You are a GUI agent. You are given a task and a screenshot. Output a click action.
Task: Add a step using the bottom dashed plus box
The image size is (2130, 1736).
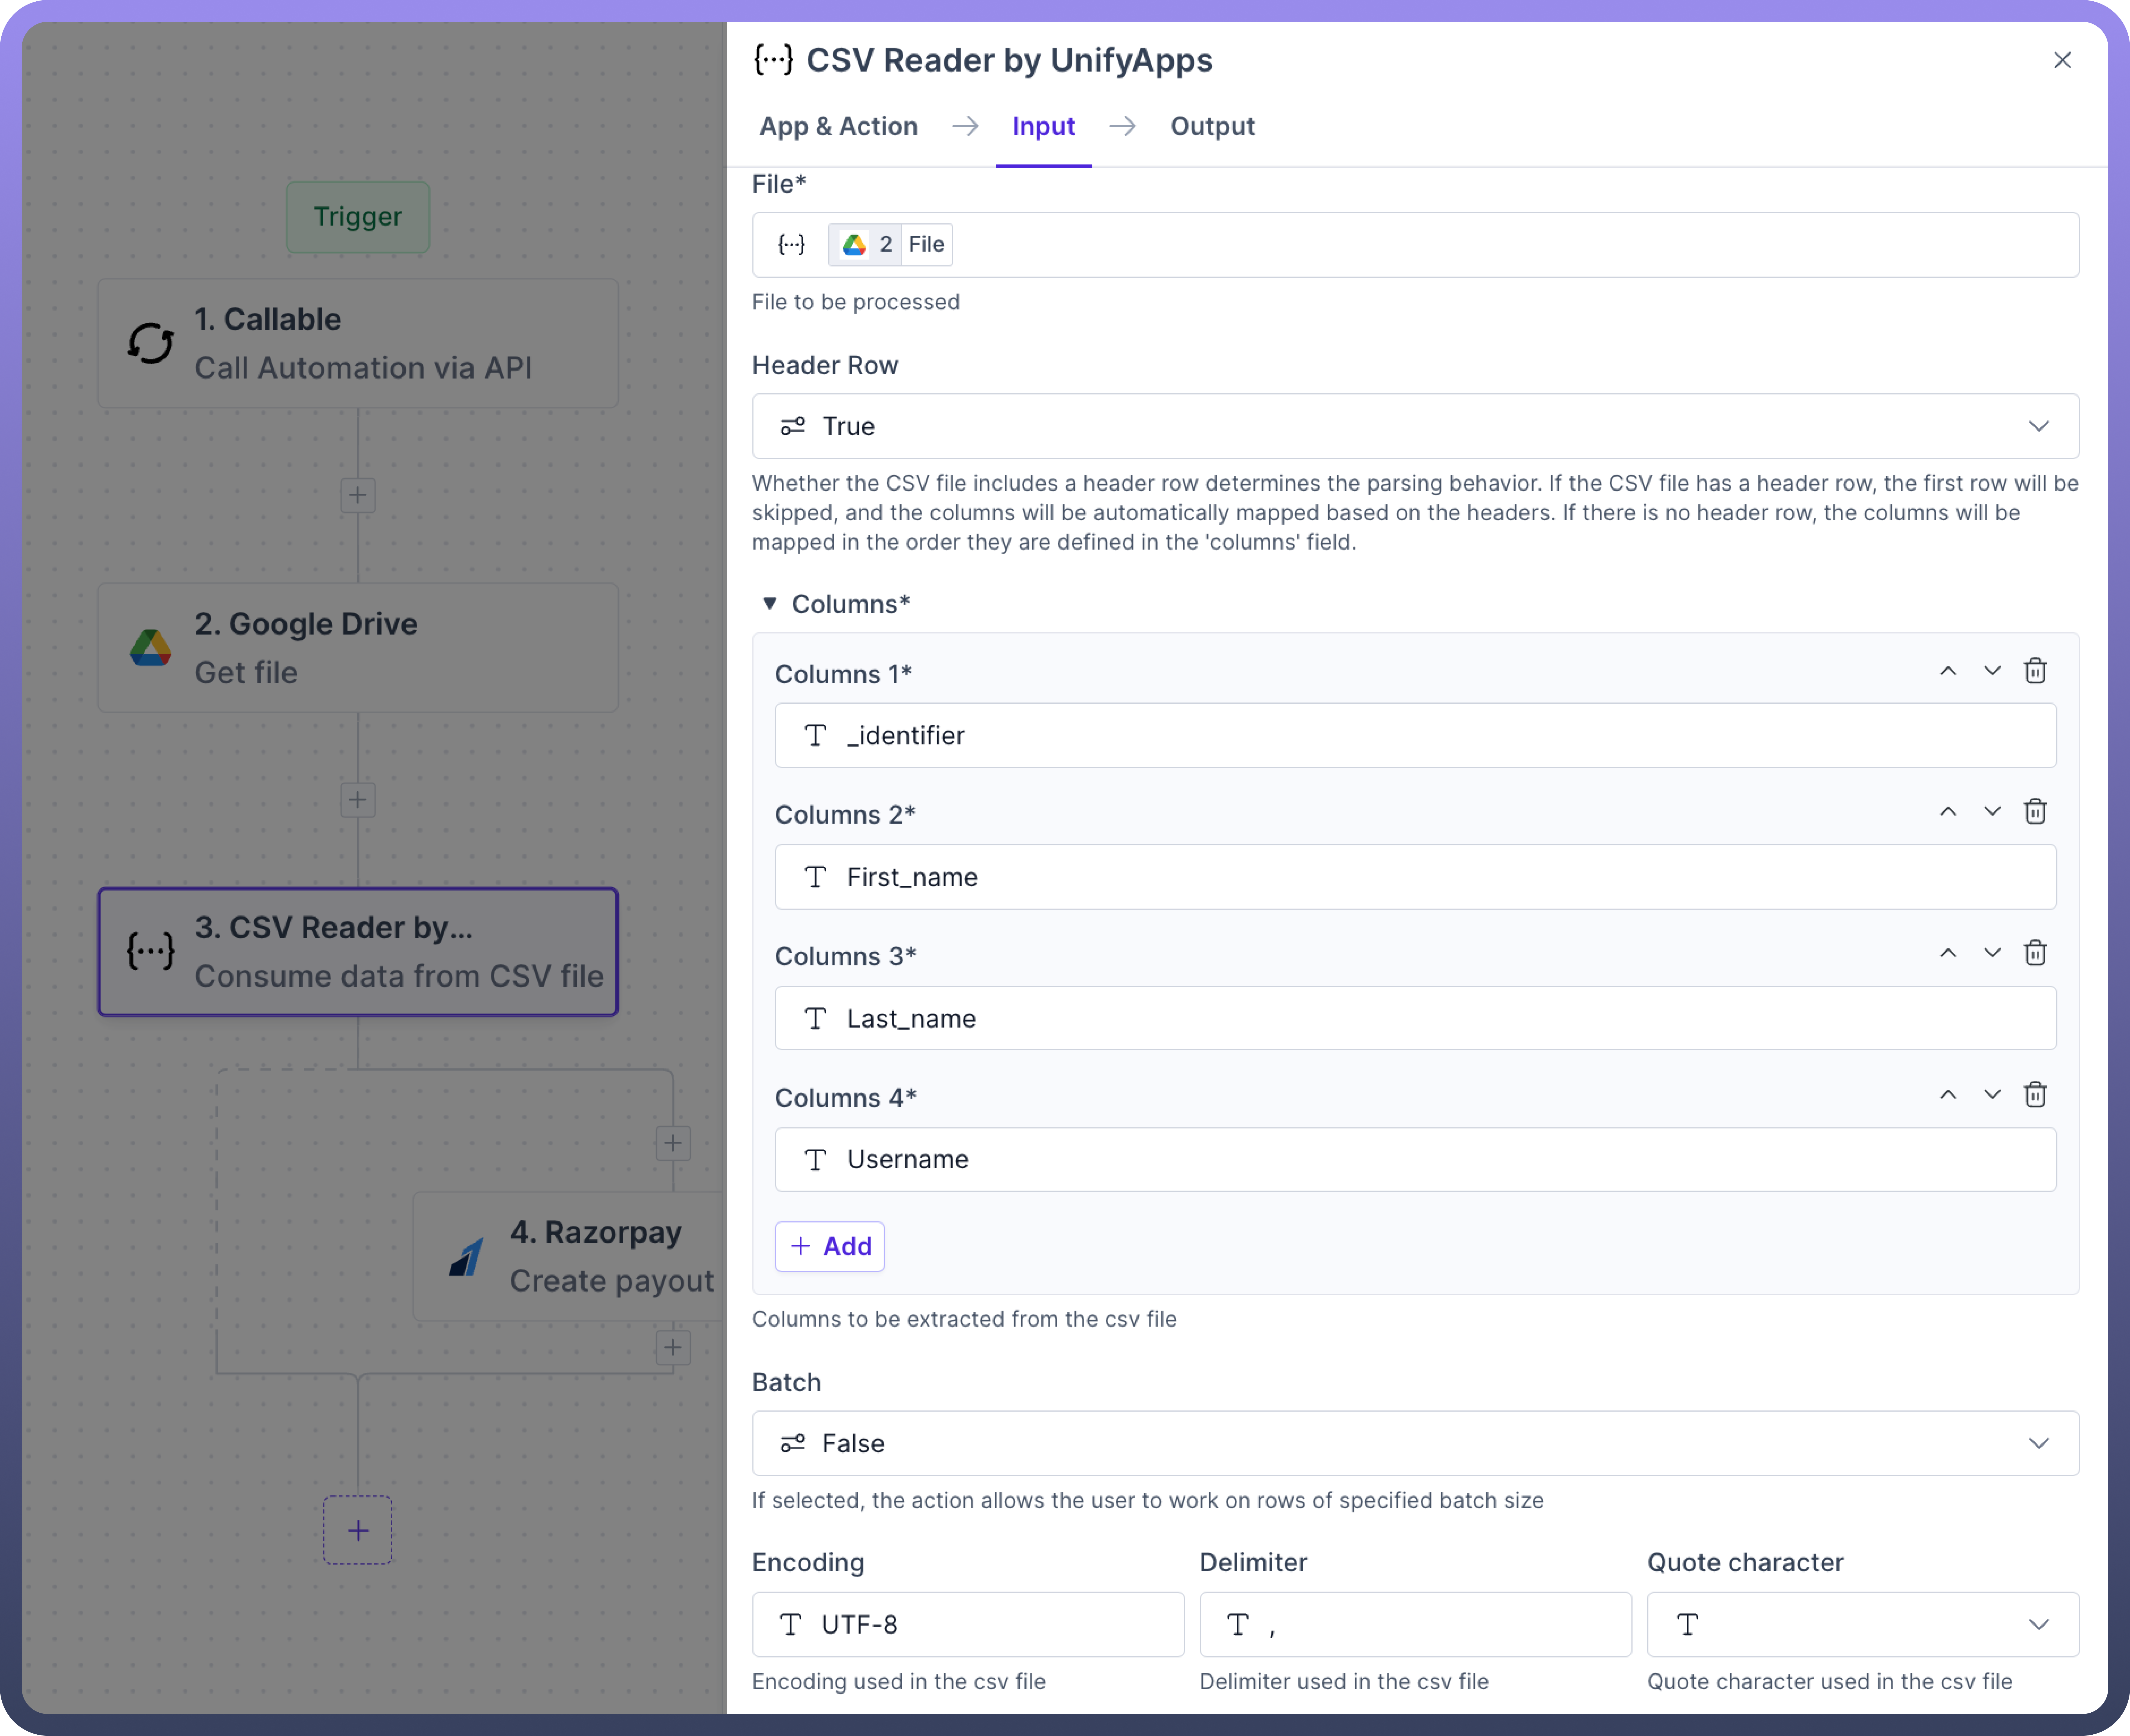pyautogui.click(x=358, y=1530)
